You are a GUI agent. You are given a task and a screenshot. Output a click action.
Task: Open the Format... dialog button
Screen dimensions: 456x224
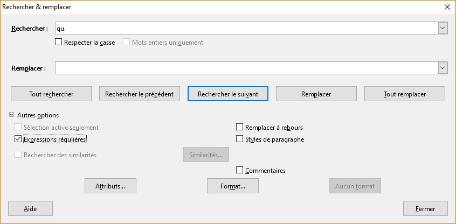[233, 186]
